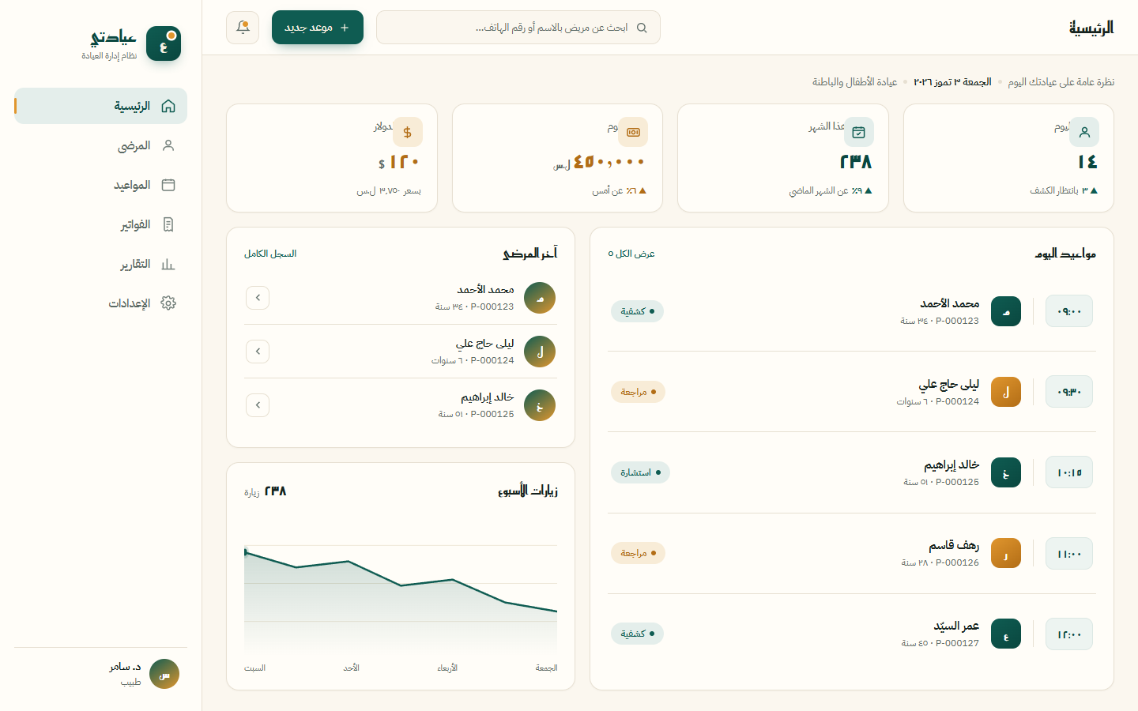
Task: Click the ١٠:١٥ time chip
Action: 1069,472
